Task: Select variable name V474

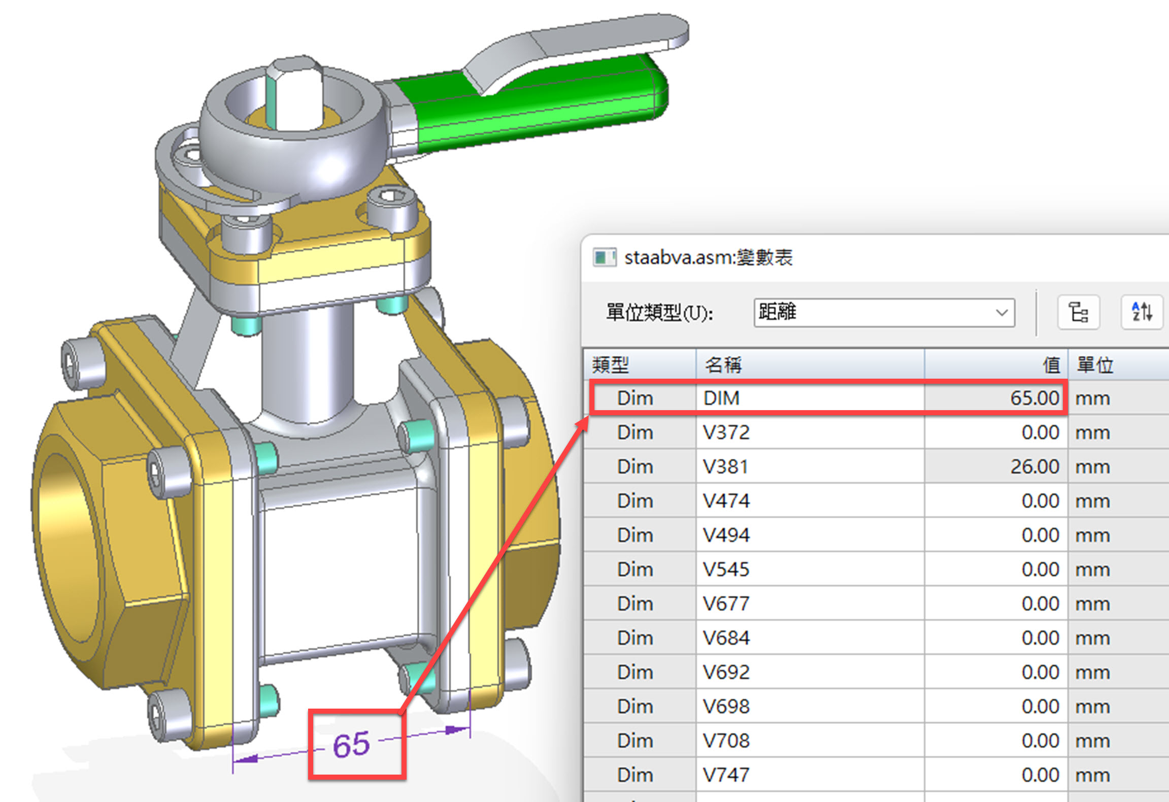Action: [810, 501]
